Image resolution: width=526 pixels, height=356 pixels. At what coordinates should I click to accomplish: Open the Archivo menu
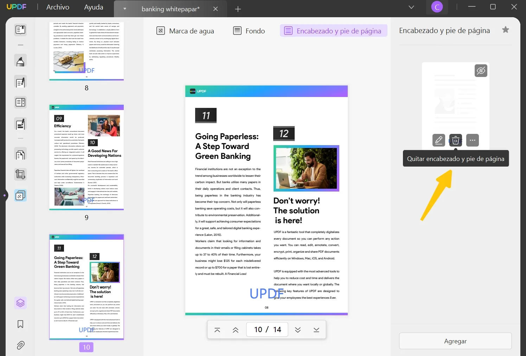[x=58, y=7]
